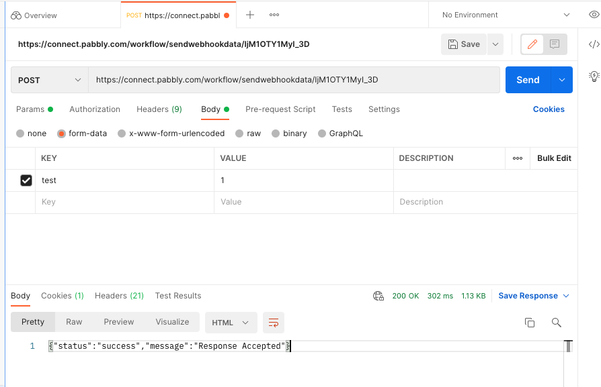Select the form-data radio button

[x=61, y=133]
